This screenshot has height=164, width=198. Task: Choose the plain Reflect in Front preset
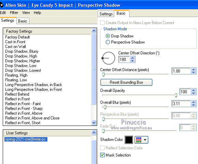coord(17,99)
